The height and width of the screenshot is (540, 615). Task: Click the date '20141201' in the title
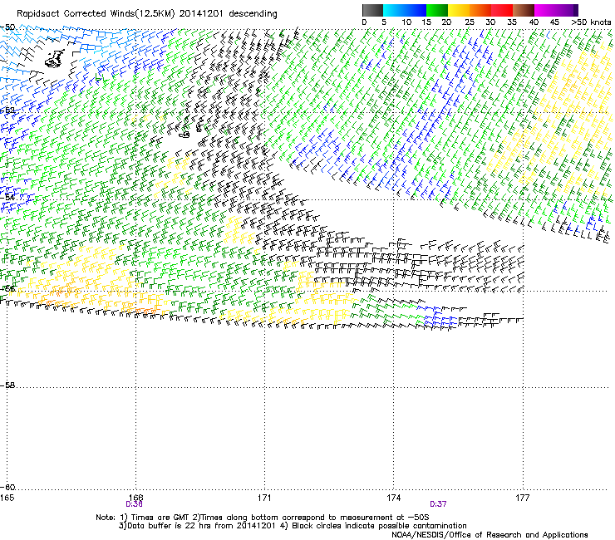coord(201,13)
